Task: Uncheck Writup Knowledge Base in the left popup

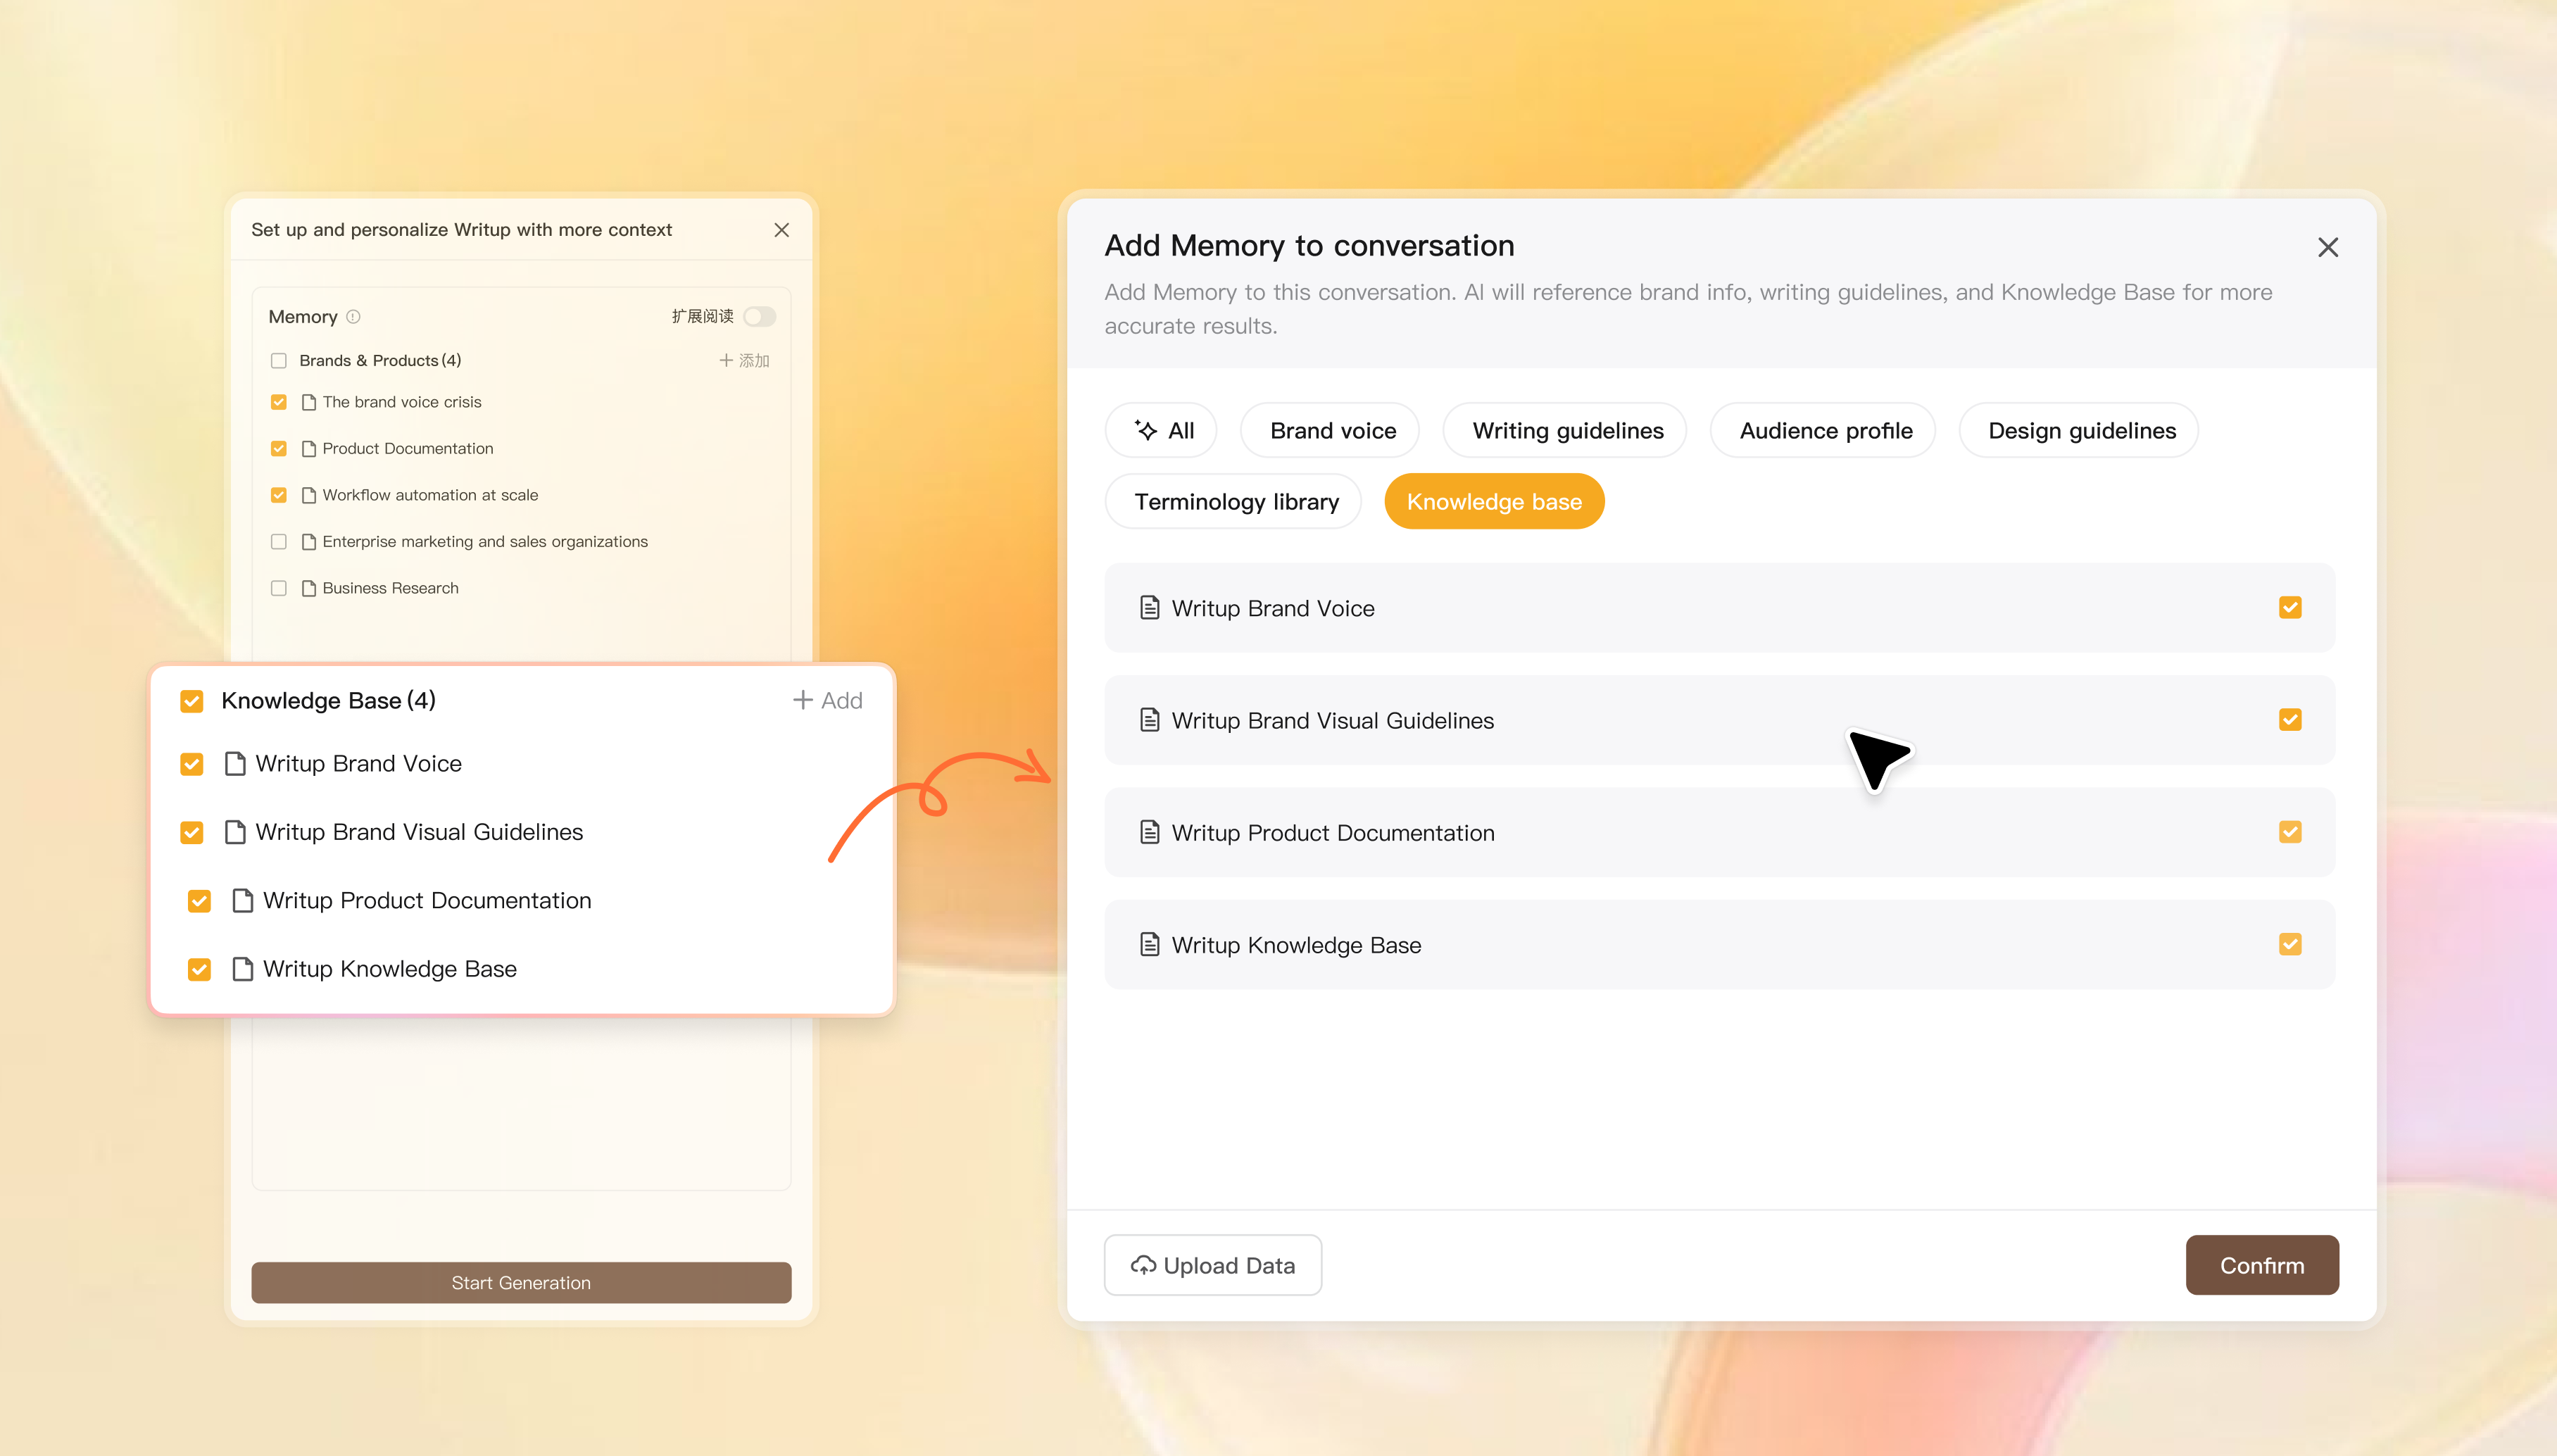Action: click(x=199, y=969)
